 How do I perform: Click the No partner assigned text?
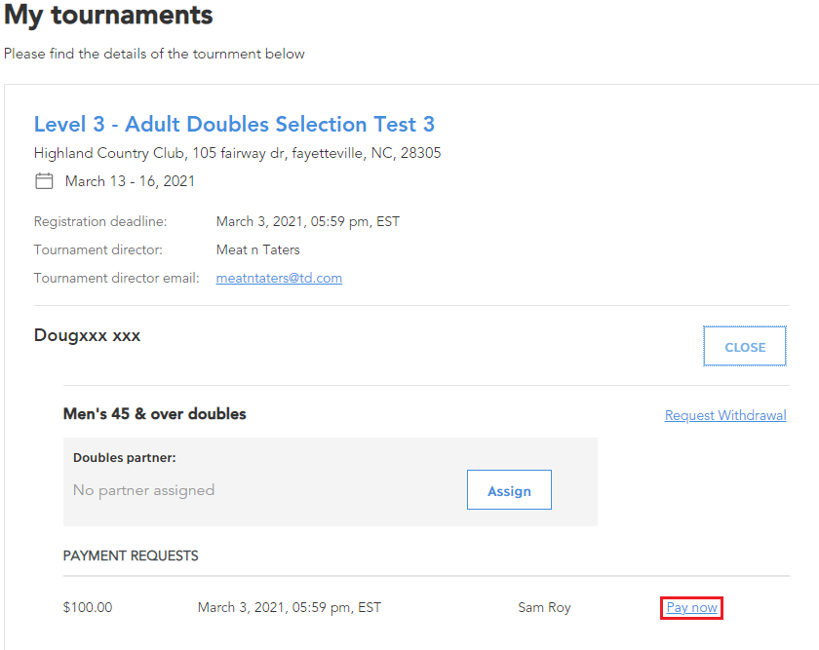[143, 490]
